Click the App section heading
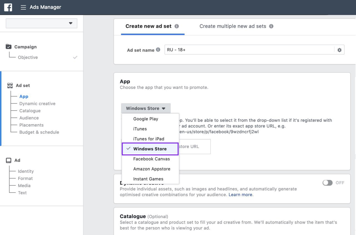 125,81
